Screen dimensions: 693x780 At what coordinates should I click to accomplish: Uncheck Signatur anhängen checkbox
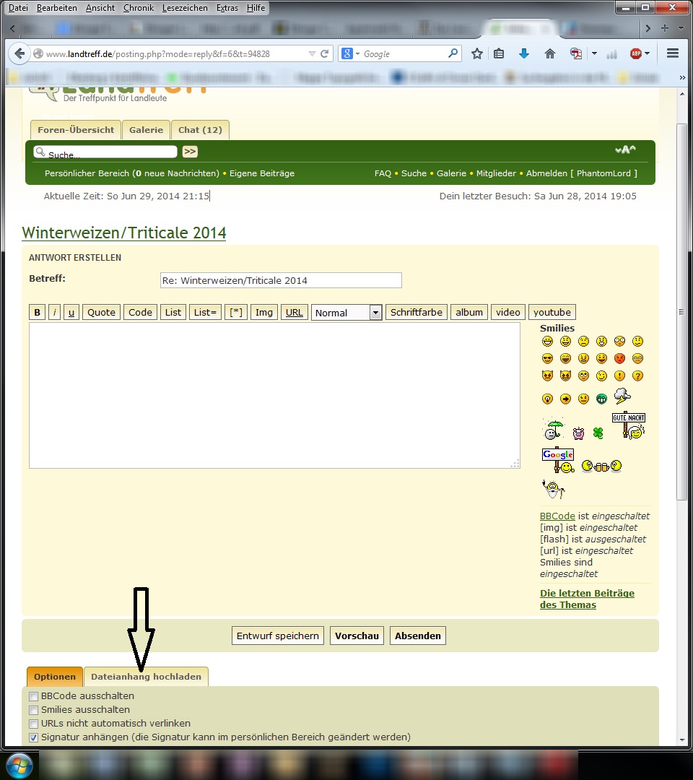pyautogui.click(x=34, y=737)
